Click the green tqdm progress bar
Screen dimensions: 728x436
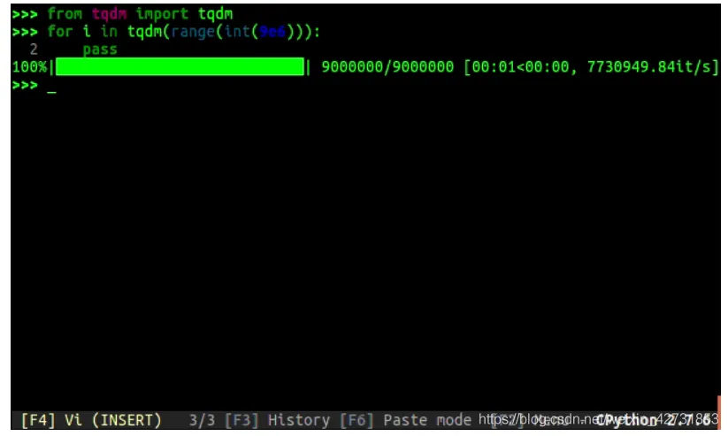tap(180, 66)
